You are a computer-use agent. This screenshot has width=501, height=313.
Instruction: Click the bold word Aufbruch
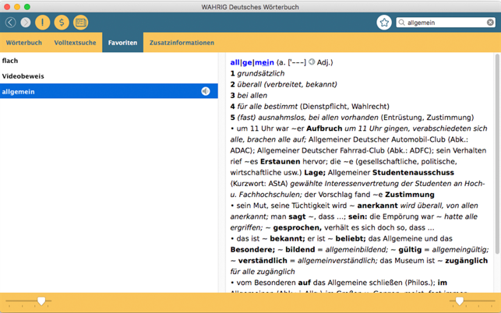coord(324,128)
